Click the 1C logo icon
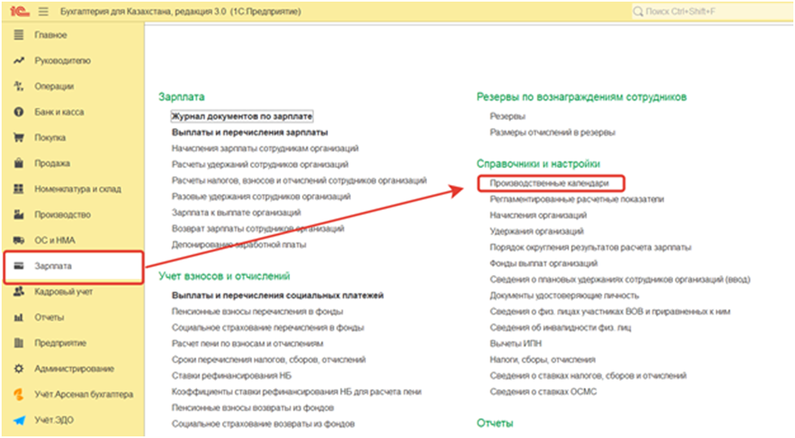The height and width of the screenshot is (438, 795). tap(16, 13)
